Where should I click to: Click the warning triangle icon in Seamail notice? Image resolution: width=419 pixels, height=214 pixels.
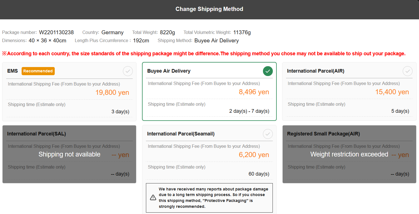pyautogui.click(x=153, y=197)
